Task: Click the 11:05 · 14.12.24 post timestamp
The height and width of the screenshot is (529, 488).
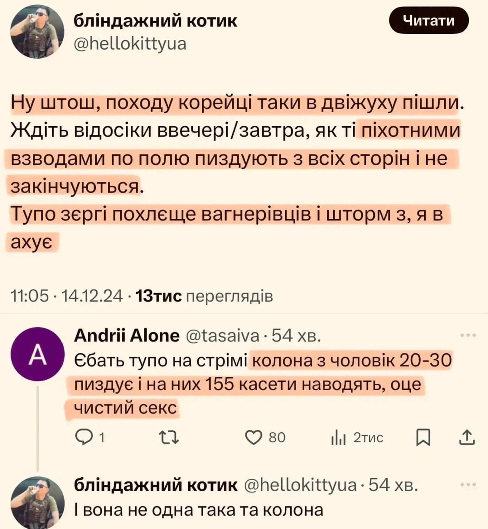Action: click(67, 296)
